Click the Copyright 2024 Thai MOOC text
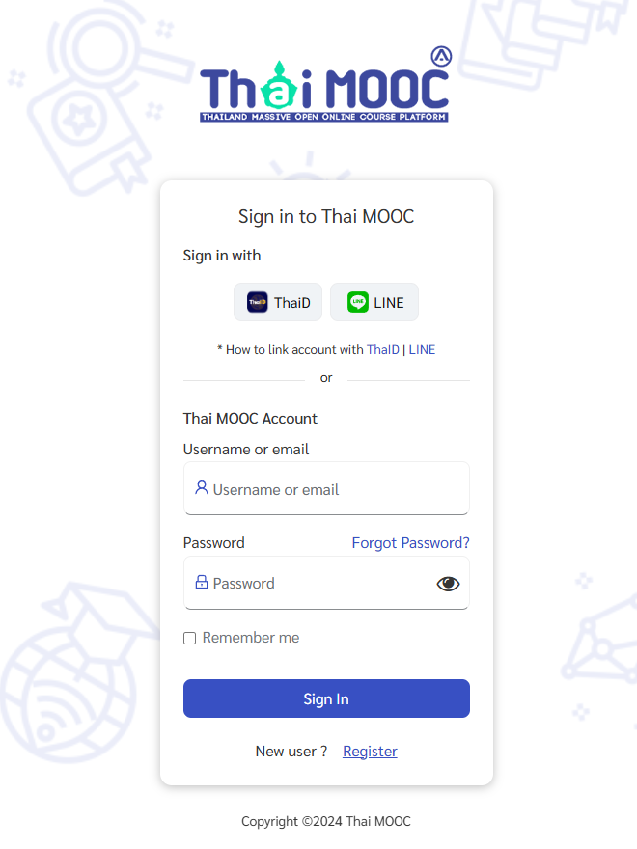This screenshot has height=849, width=637. pos(325,821)
